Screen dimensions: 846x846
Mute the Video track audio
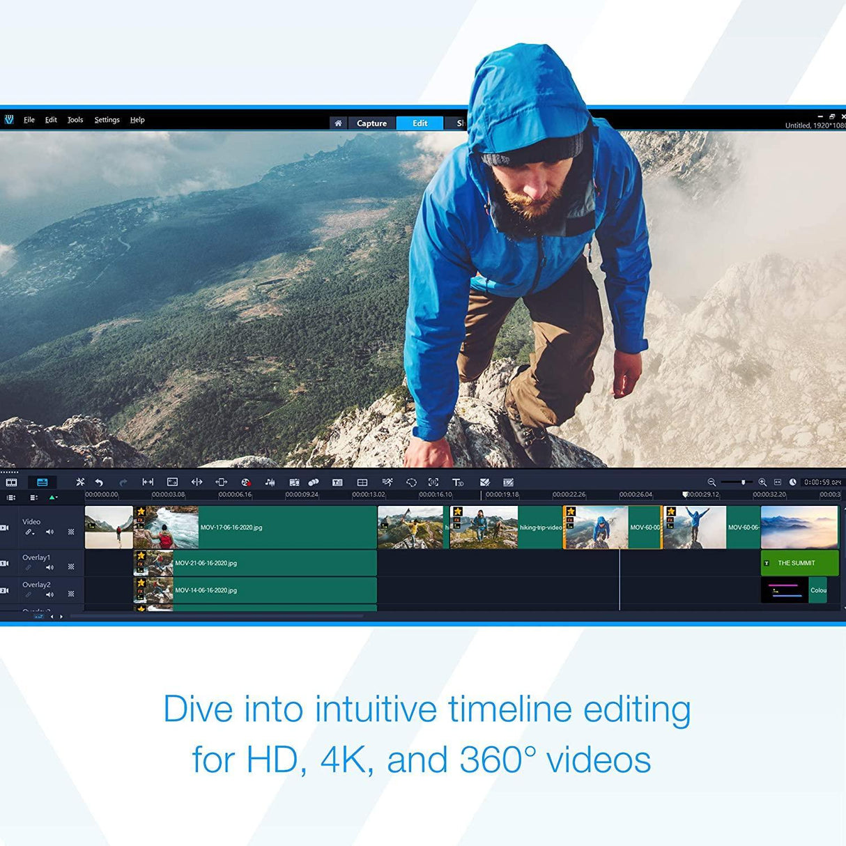50,532
